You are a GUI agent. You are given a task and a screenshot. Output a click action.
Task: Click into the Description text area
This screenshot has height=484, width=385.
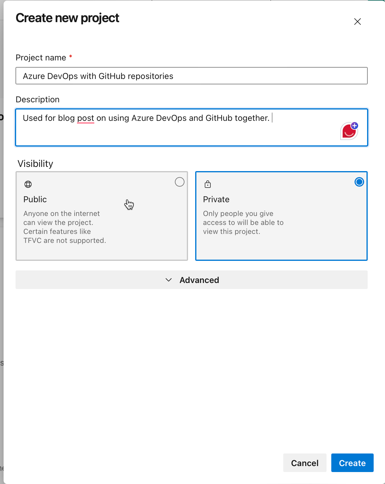192,127
